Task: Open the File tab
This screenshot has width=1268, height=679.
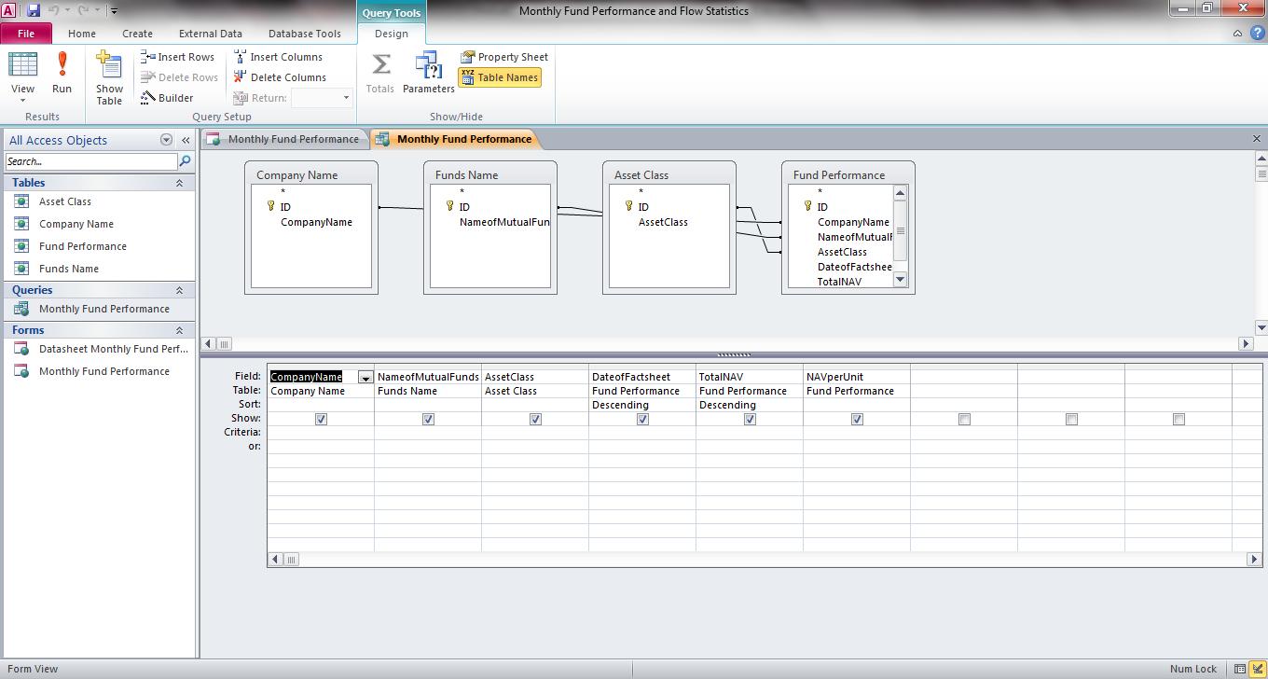Action: click(26, 34)
